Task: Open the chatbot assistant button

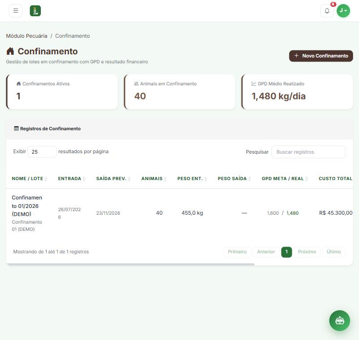Action: click(340, 321)
